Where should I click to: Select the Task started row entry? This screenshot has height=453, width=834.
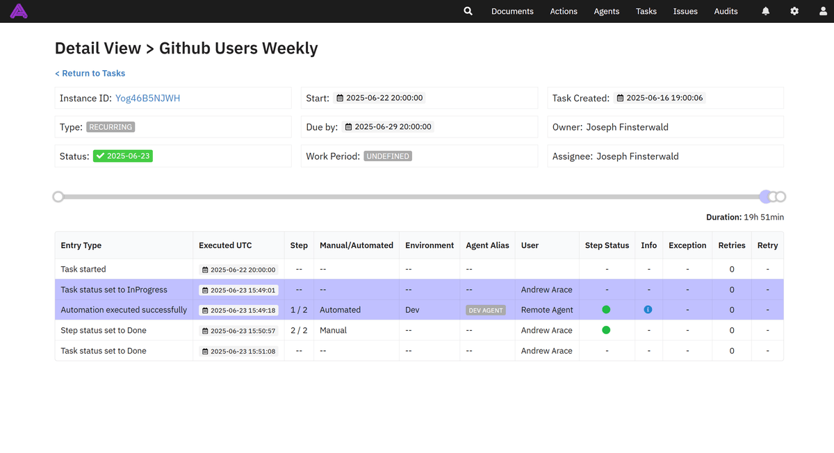tap(83, 269)
